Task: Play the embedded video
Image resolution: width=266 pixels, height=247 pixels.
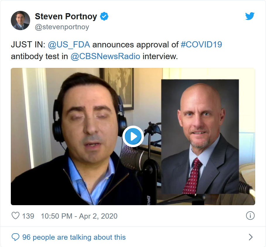Action: click(x=133, y=136)
